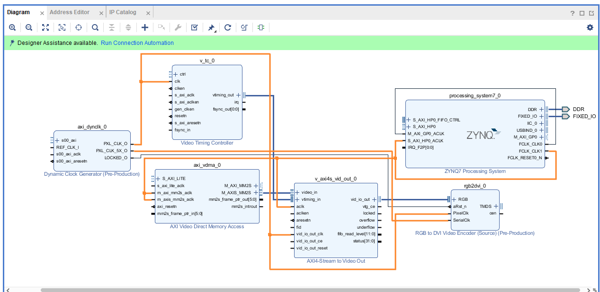
Task: Click the Collapse All toolbar icon
Action: [112, 27]
